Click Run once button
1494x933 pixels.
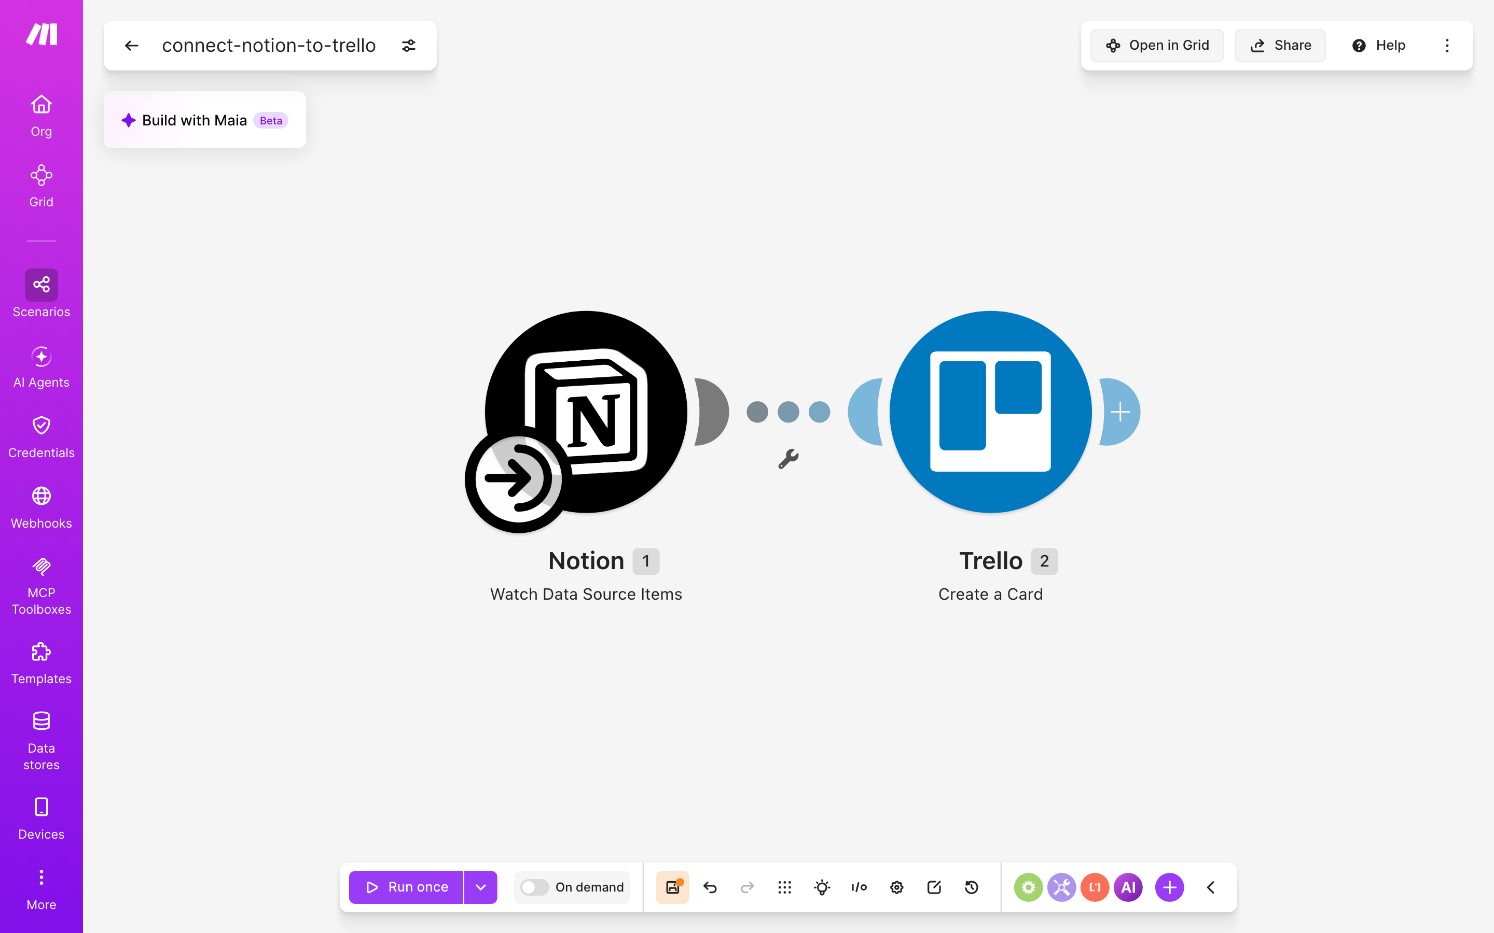[x=406, y=887]
